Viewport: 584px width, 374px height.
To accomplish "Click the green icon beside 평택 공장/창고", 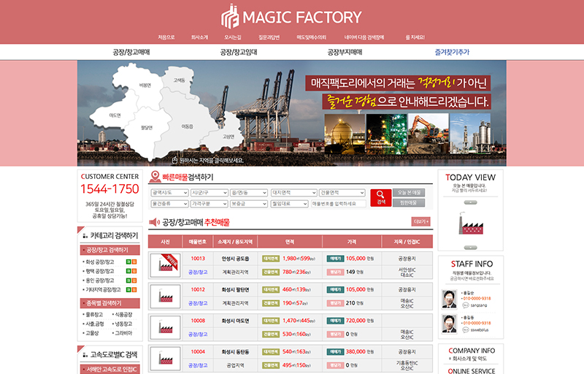I will click(128, 271).
